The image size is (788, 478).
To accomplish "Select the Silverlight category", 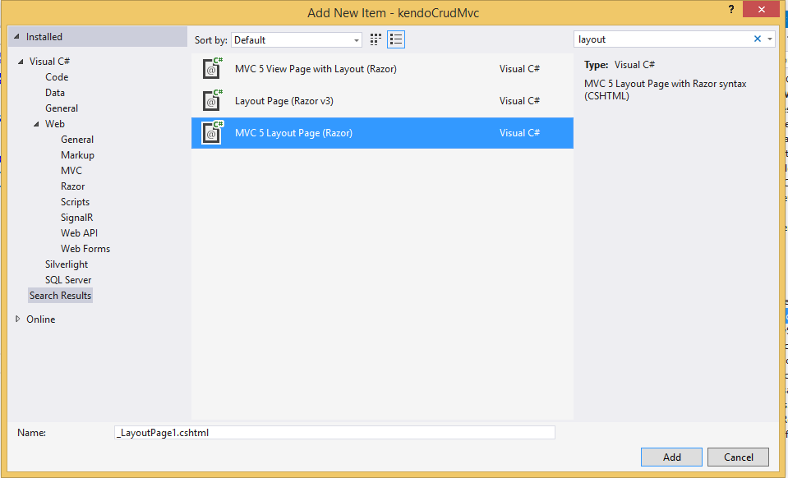I will tap(67, 264).
